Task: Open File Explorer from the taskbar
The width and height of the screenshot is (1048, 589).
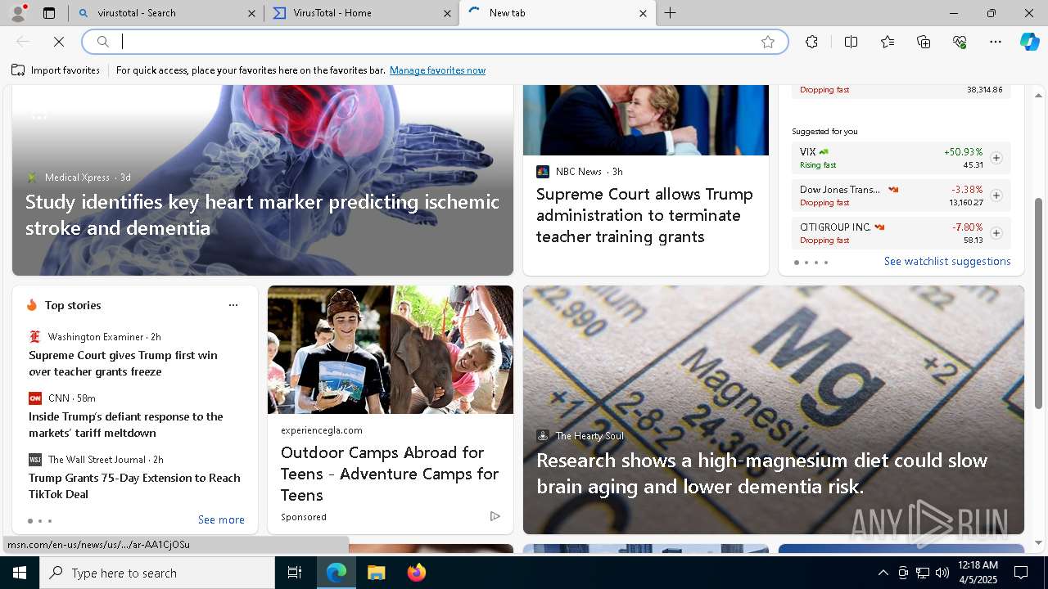Action: point(376,573)
